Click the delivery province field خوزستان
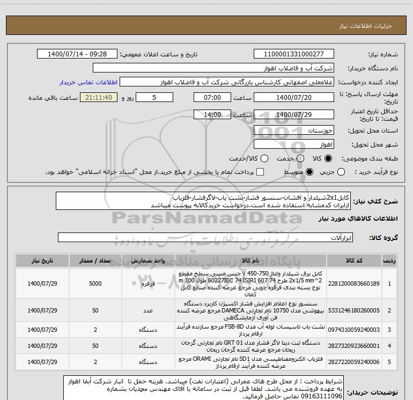This screenshot has width=413, height=400. 294,130
